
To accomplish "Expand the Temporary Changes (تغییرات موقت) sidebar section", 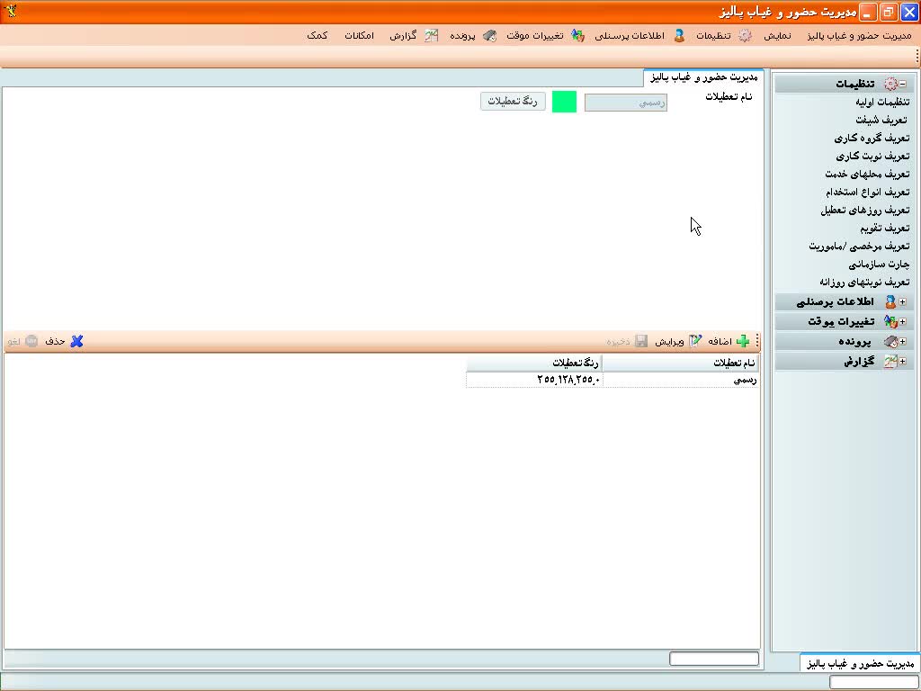I will [x=902, y=322].
